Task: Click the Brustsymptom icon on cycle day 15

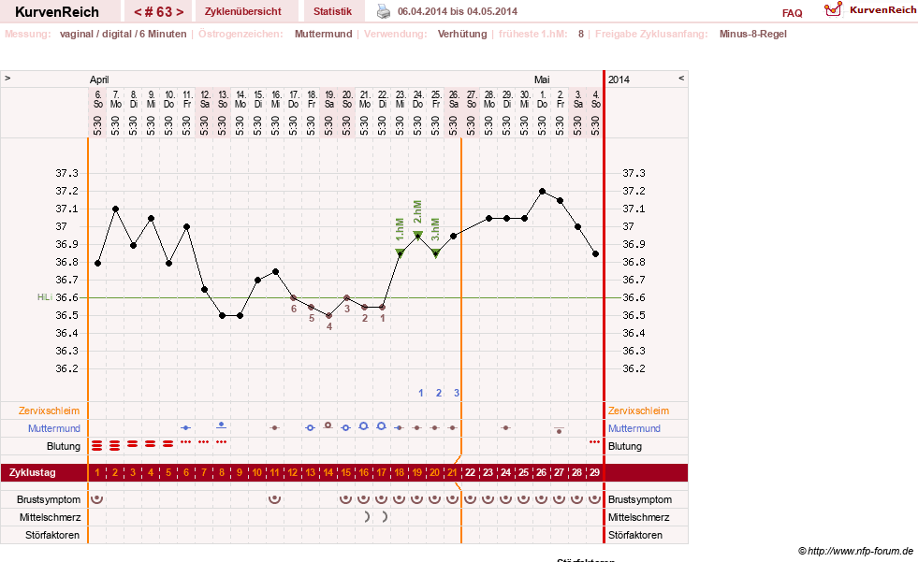Action: 346,498
